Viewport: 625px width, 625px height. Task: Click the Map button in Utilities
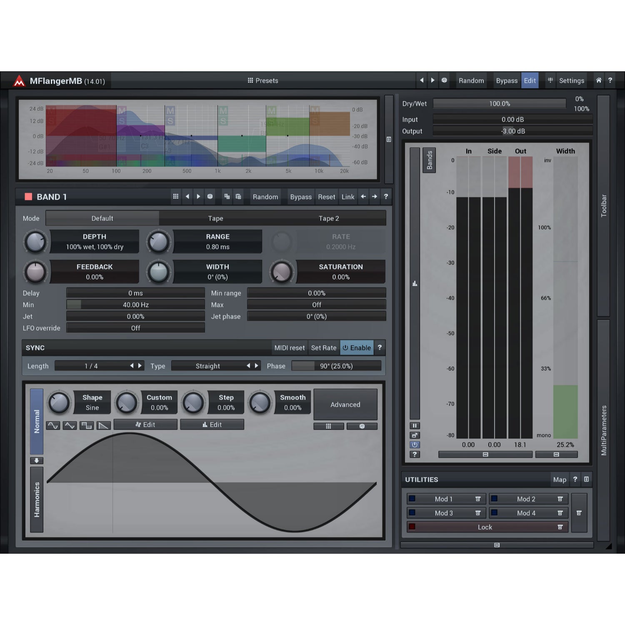click(x=560, y=480)
